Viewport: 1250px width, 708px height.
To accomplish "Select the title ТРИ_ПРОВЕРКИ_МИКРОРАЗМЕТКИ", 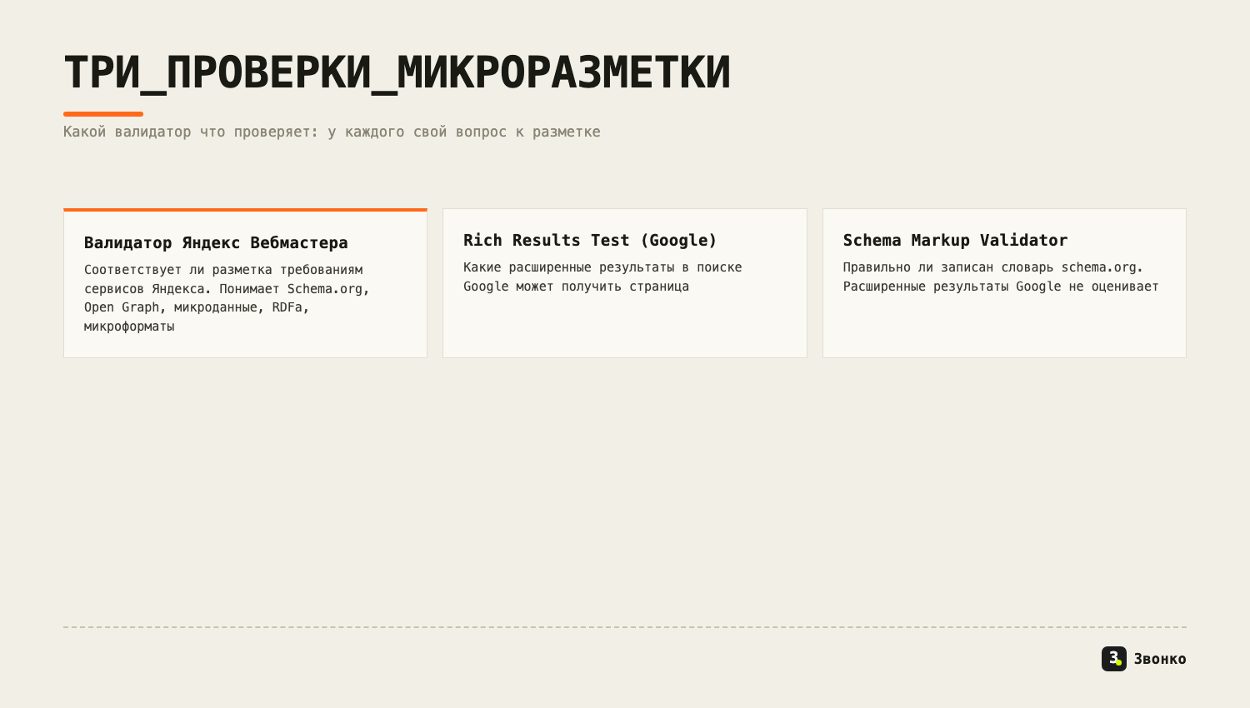I will coord(397,72).
